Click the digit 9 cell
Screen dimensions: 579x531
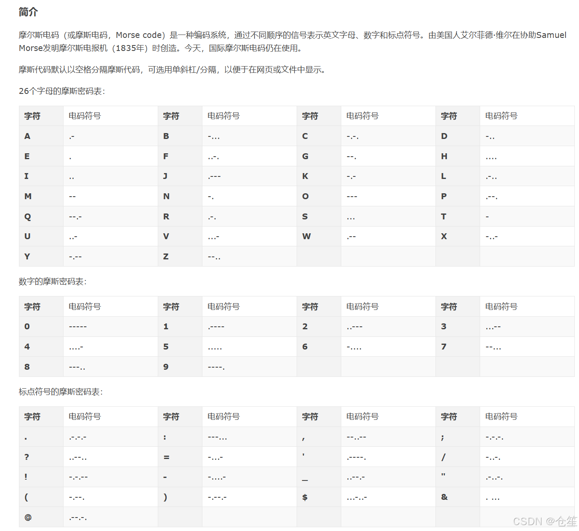pos(180,367)
